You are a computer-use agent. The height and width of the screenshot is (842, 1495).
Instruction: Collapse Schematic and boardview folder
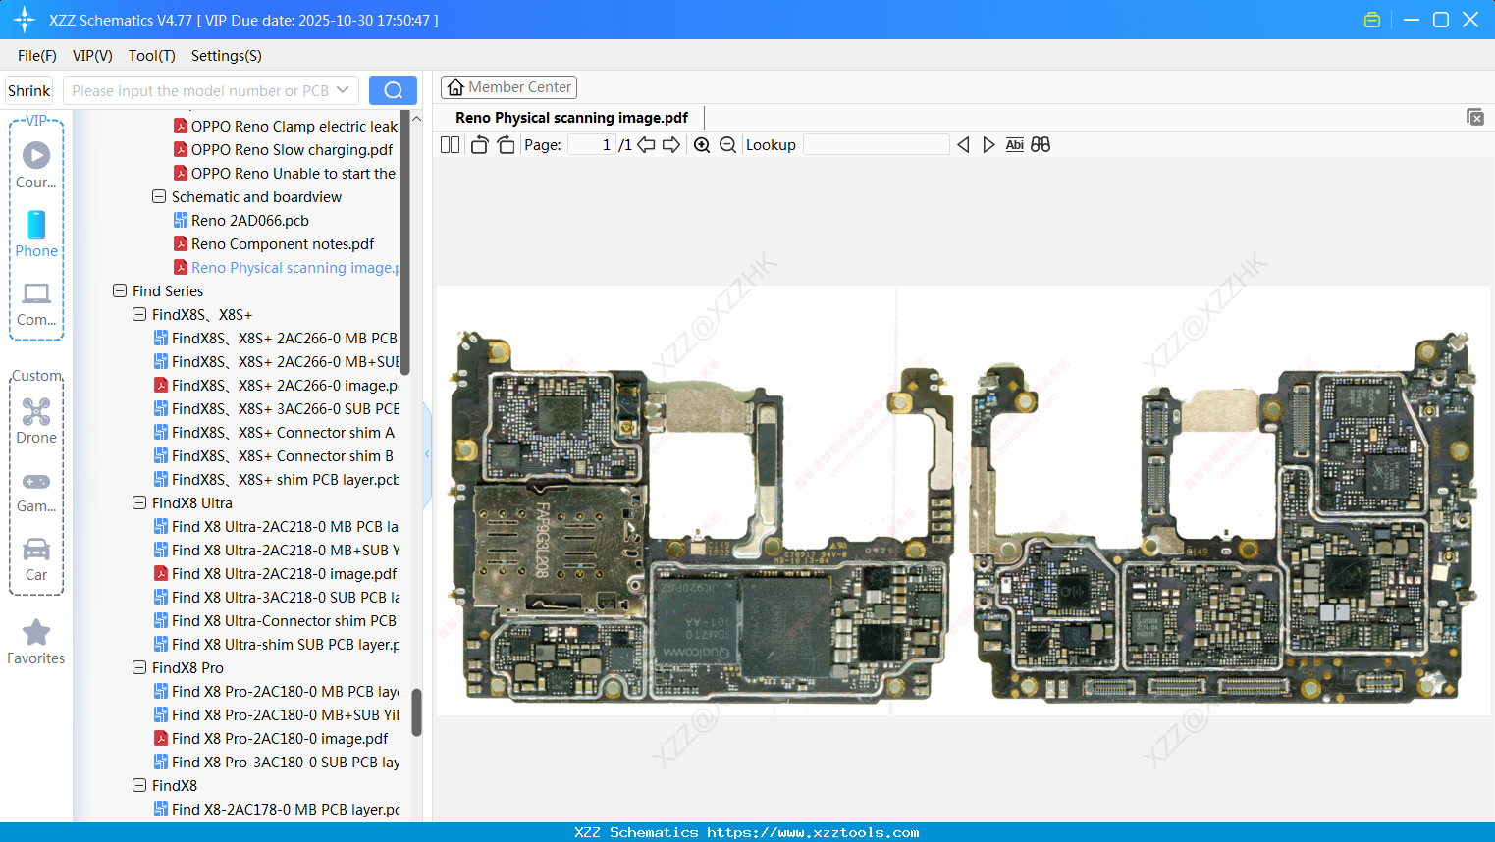pyautogui.click(x=159, y=197)
